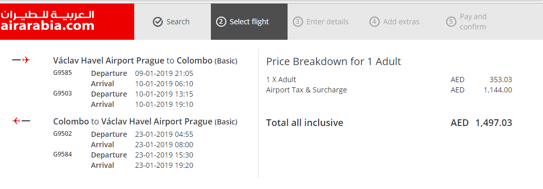543x189 pixels.
Task: Click the Search step checkmark icon
Action: point(158,22)
